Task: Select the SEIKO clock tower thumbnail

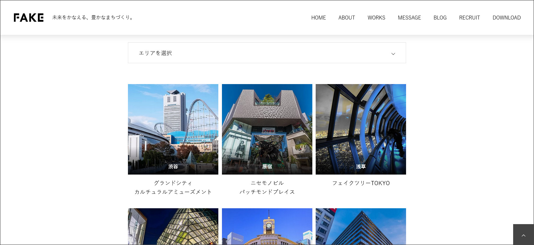Action: [267, 226]
